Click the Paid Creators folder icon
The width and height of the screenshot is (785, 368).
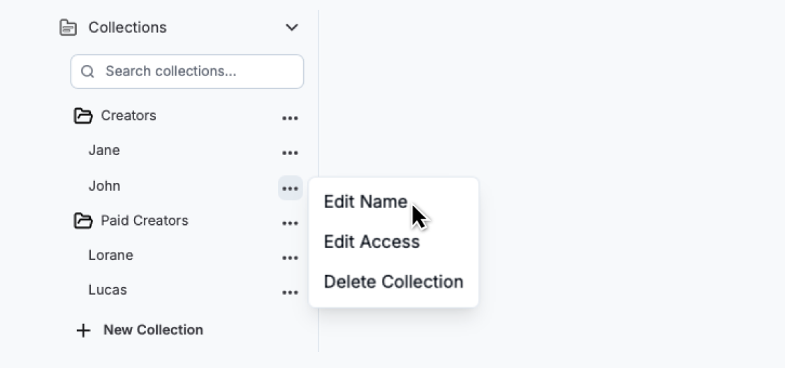(83, 221)
